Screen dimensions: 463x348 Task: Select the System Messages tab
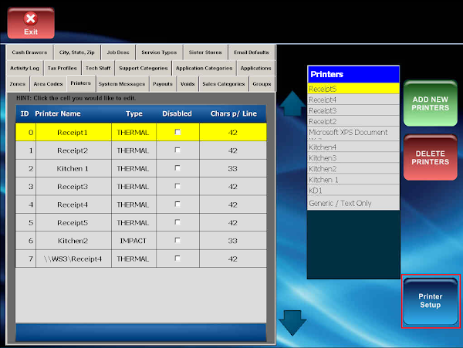point(121,83)
